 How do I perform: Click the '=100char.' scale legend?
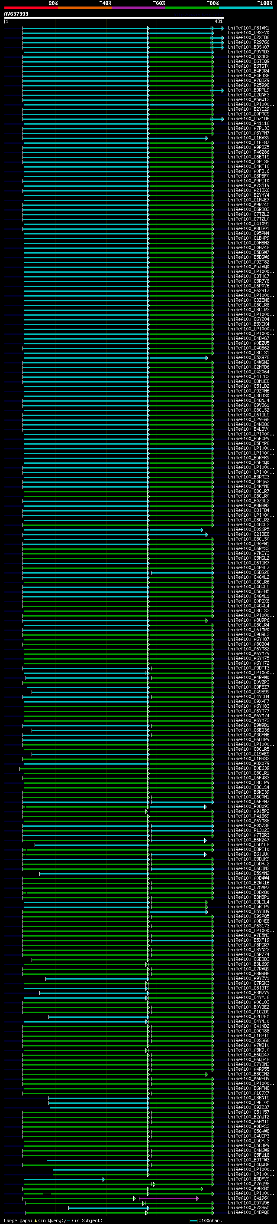pyautogui.click(x=205, y=1221)
